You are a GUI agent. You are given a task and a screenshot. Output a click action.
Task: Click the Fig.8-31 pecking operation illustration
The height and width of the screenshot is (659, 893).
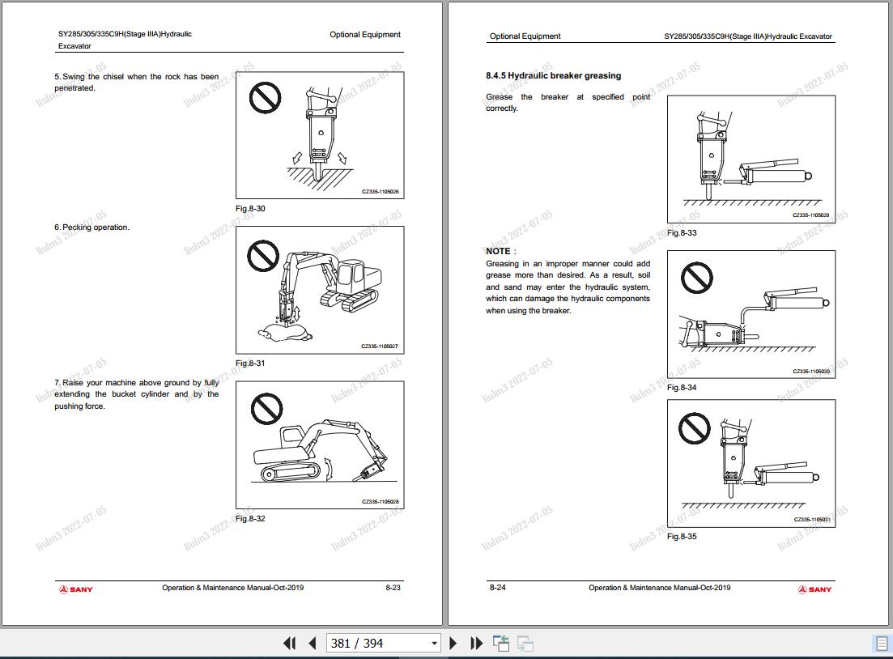coord(320,290)
